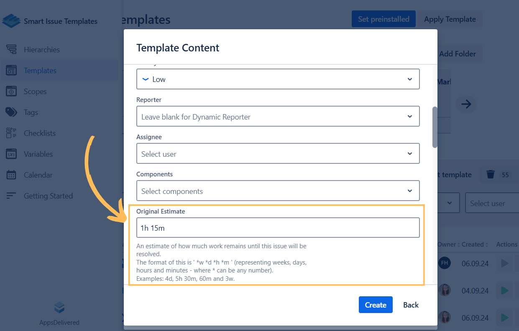Open Getting Started menu item
The image size is (519, 331).
pos(48,196)
